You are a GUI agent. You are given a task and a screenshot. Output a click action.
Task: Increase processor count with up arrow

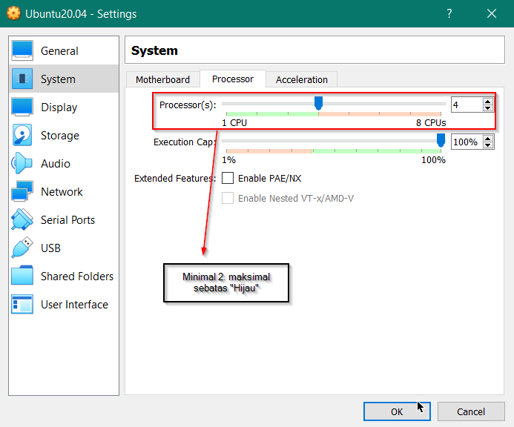tap(487, 102)
